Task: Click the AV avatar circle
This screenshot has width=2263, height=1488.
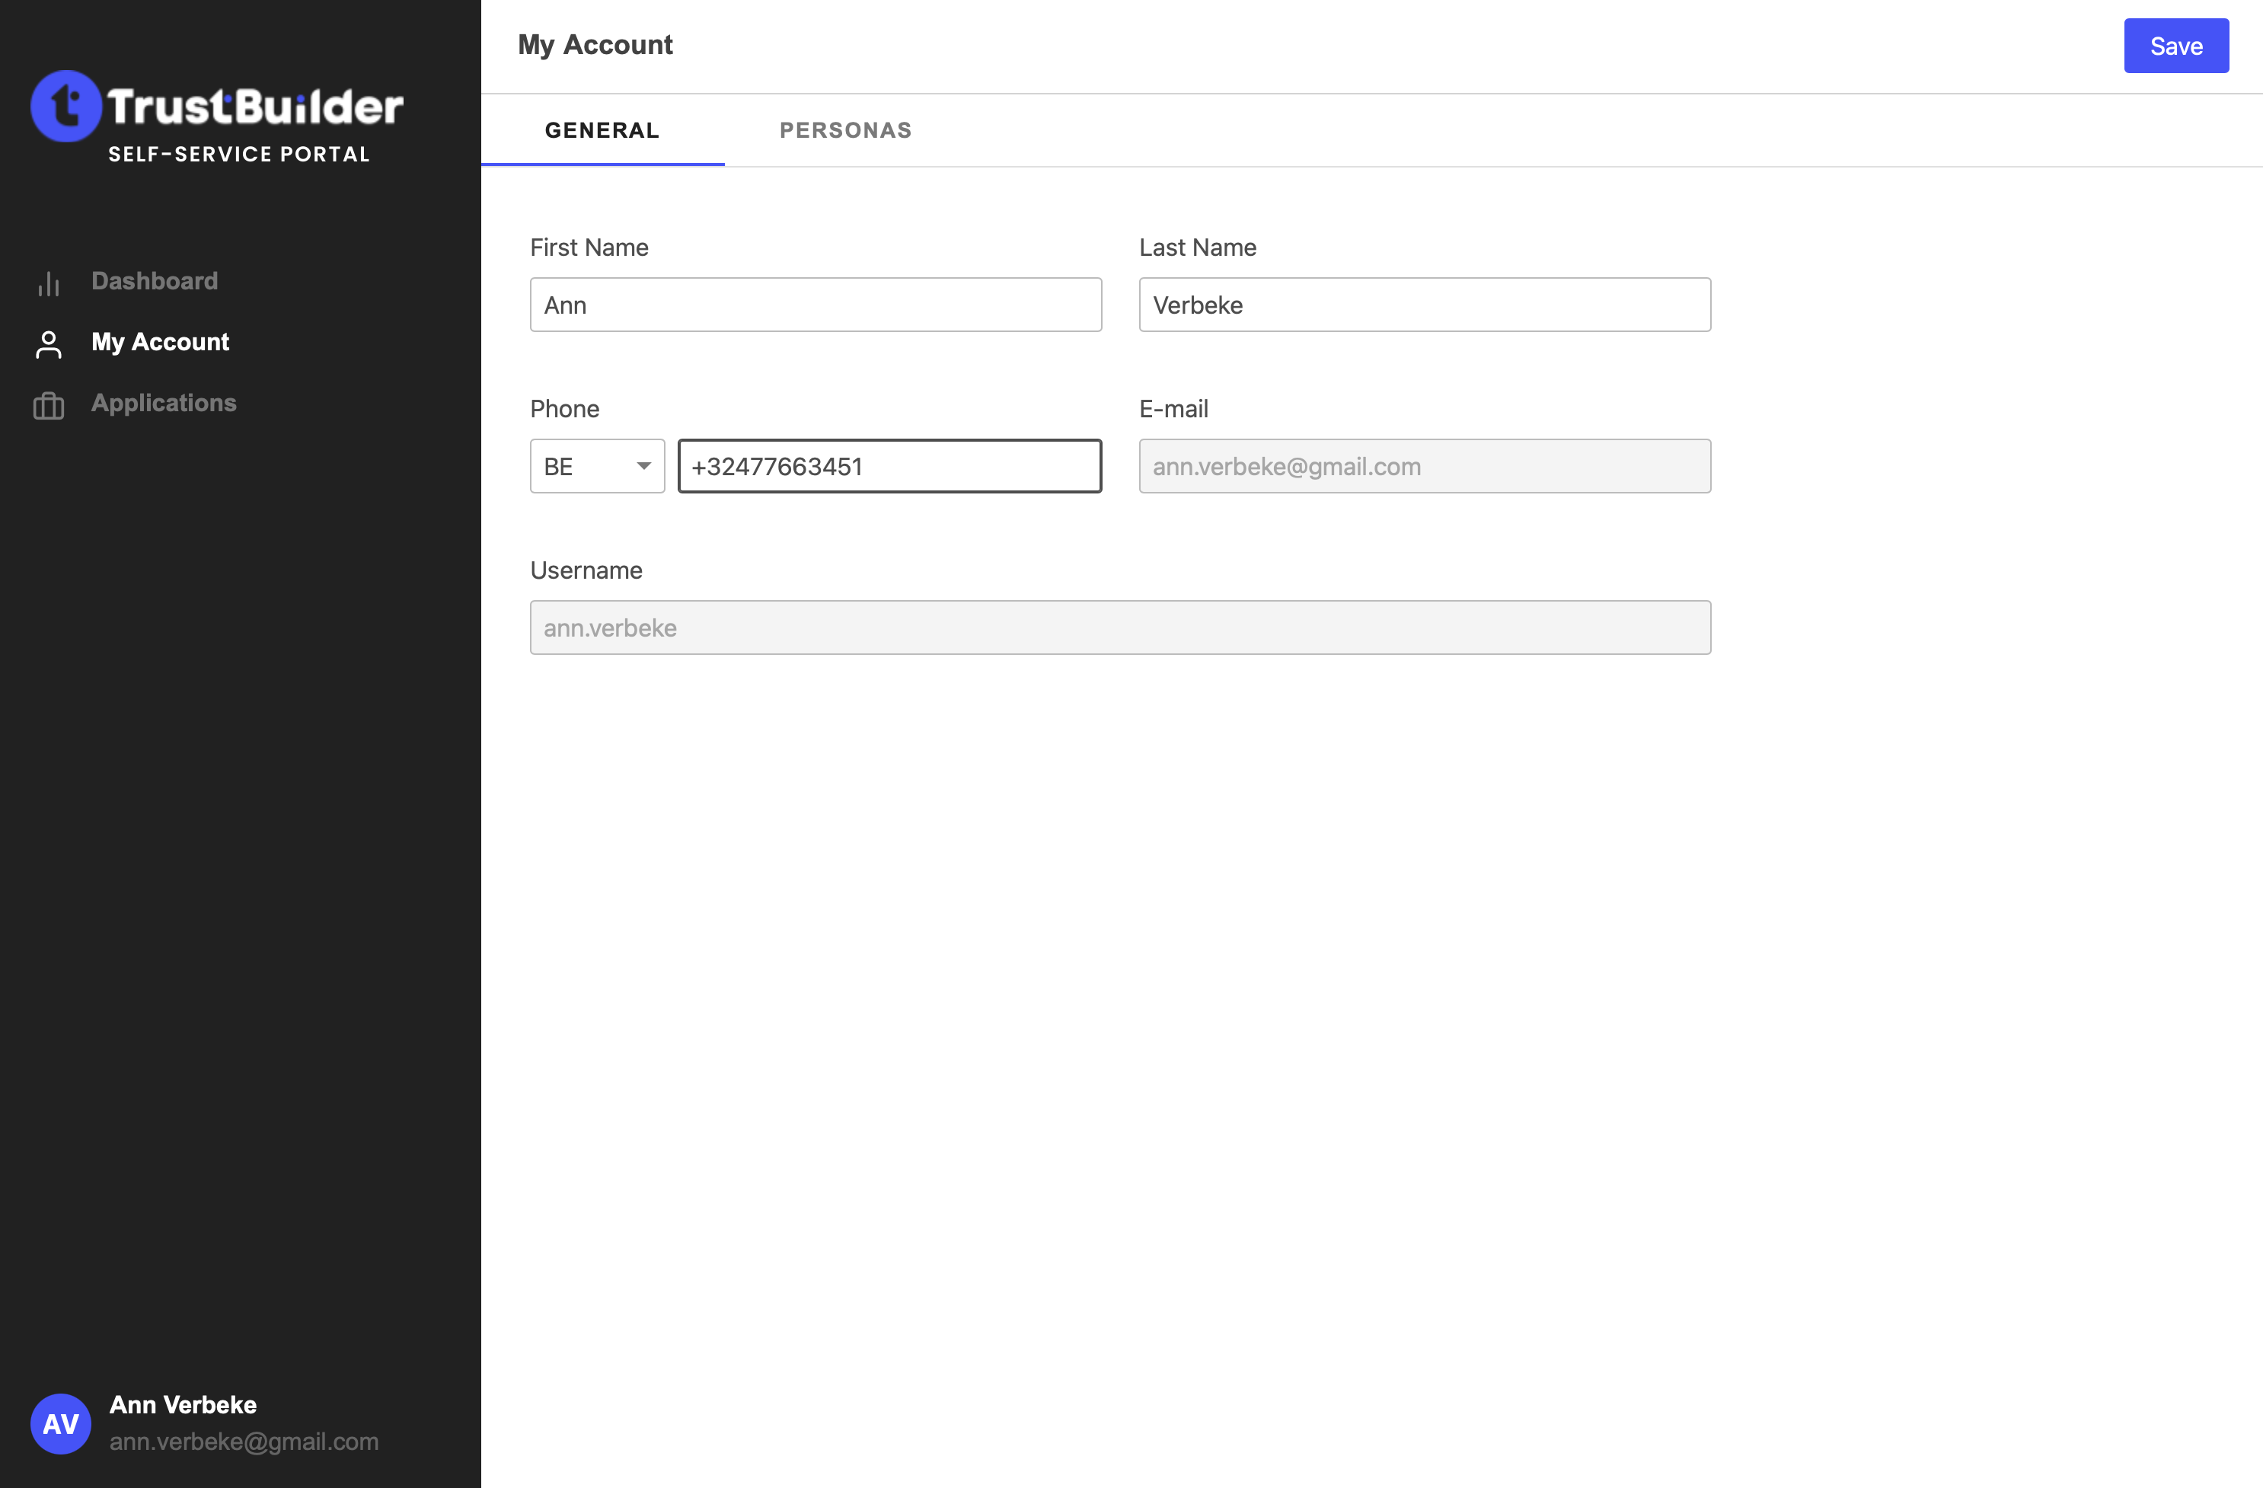Action: (61, 1423)
